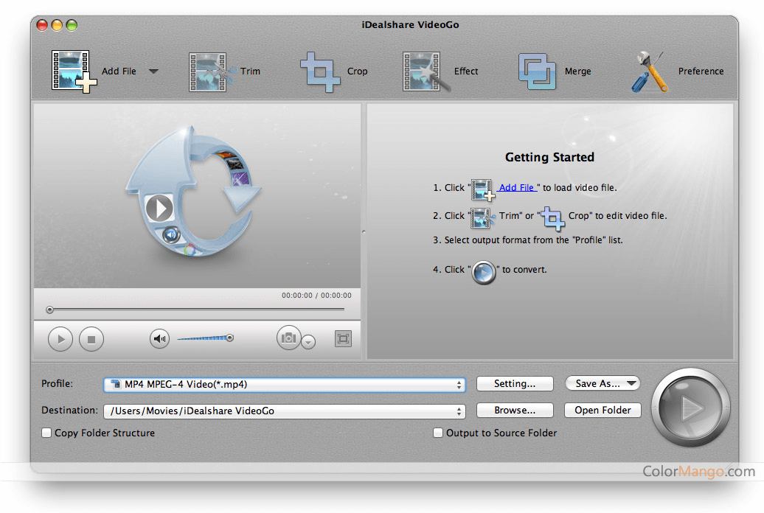This screenshot has width=764, height=513.
Task: Check Output to Source Folder
Action: coord(438,433)
